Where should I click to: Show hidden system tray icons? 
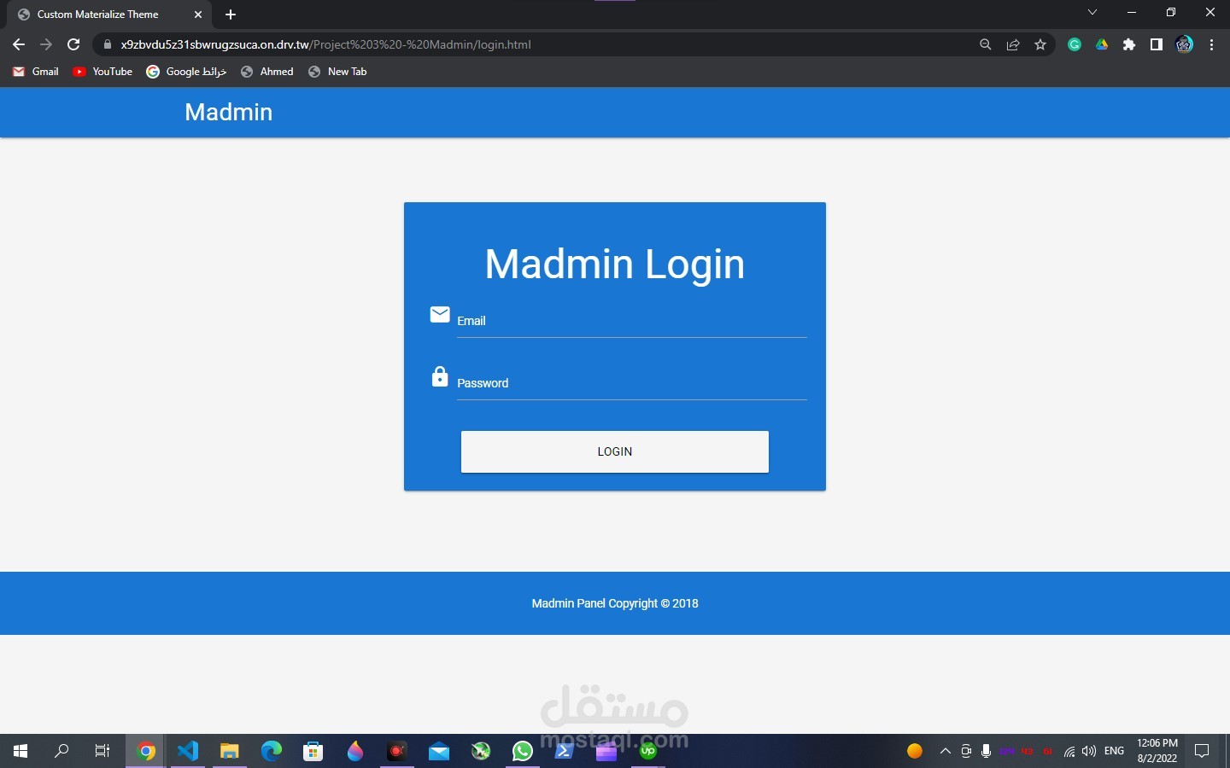coord(945,751)
